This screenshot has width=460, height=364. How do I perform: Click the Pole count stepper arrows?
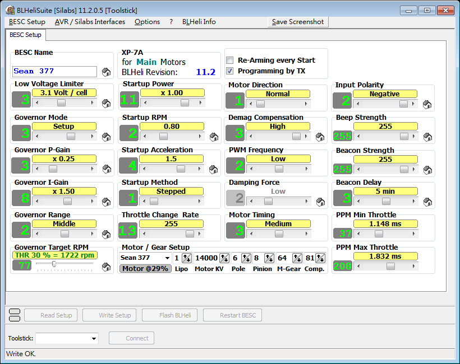(x=246, y=258)
